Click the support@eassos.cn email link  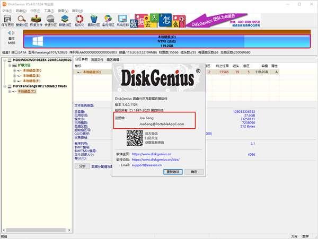(147, 165)
